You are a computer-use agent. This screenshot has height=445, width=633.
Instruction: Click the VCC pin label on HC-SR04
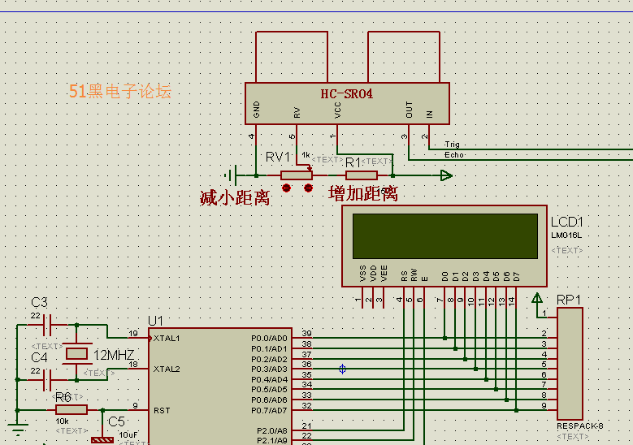tap(338, 110)
